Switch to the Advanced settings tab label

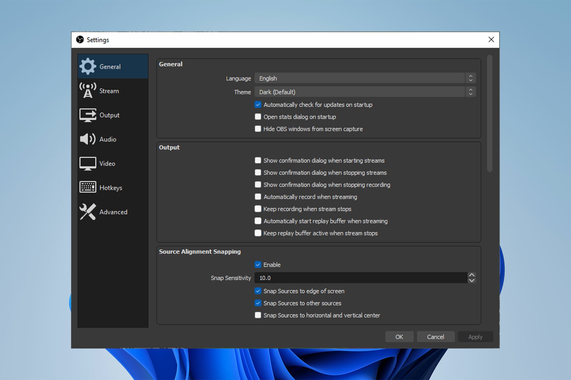pyautogui.click(x=113, y=212)
